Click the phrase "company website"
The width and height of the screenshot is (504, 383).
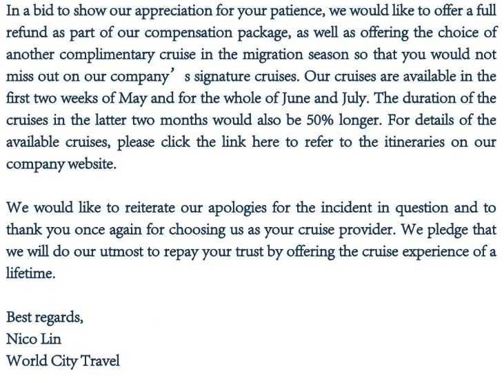61,164
